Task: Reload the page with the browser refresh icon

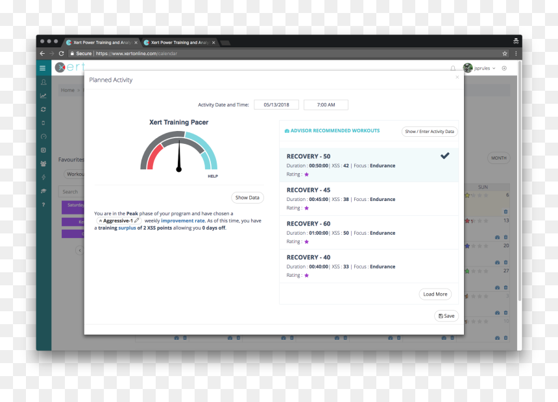Action: pos(61,53)
